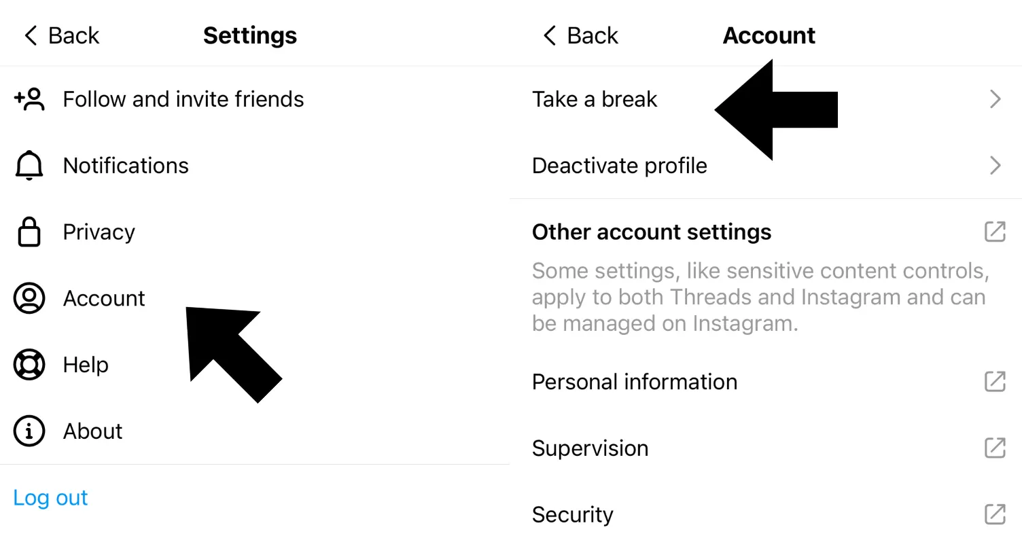Go Back from the Settings screen

(x=61, y=35)
